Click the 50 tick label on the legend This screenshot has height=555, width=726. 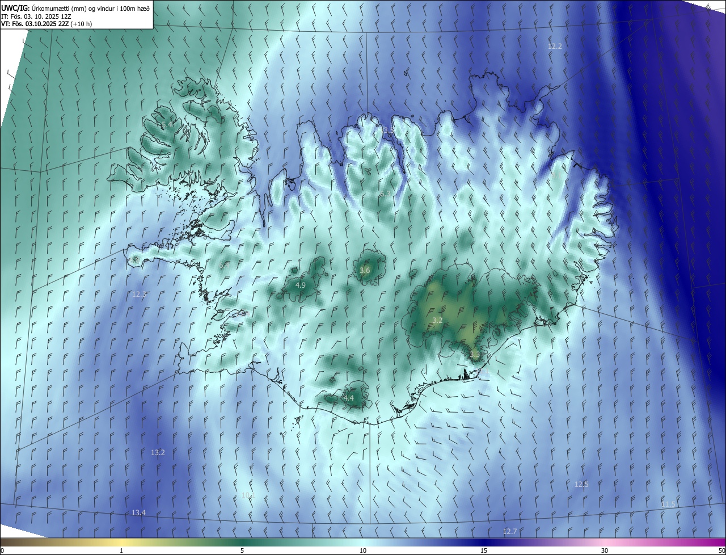click(x=721, y=550)
